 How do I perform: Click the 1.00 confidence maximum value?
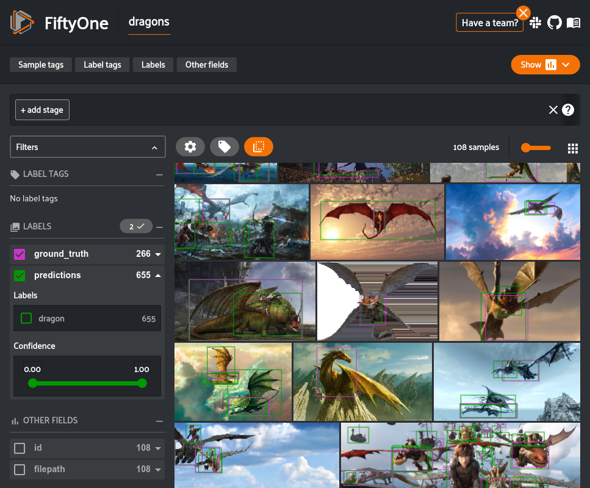point(142,370)
